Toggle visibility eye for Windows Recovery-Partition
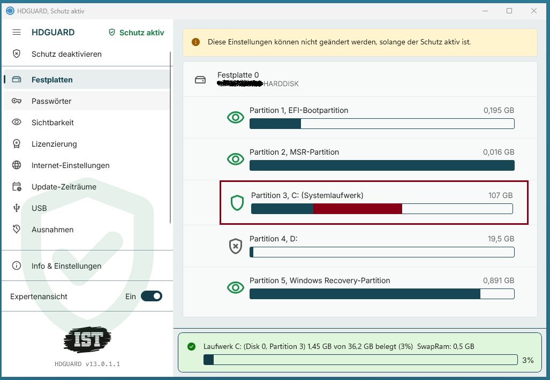 [x=236, y=288]
